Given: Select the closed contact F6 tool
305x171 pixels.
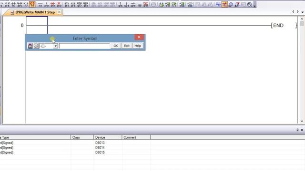Looking at the screenshot, I should point(13,4).
